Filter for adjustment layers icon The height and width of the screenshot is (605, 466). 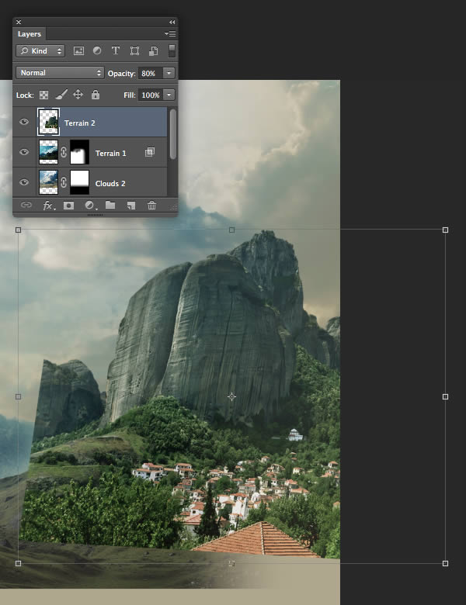[97, 50]
